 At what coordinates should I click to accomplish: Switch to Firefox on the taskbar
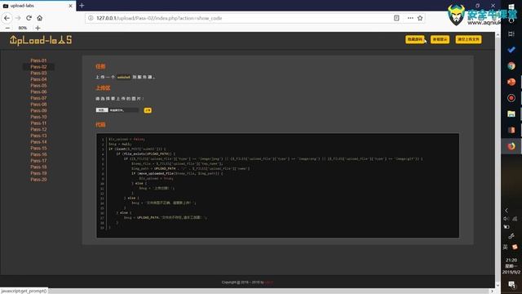pyautogui.click(x=511, y=146)
